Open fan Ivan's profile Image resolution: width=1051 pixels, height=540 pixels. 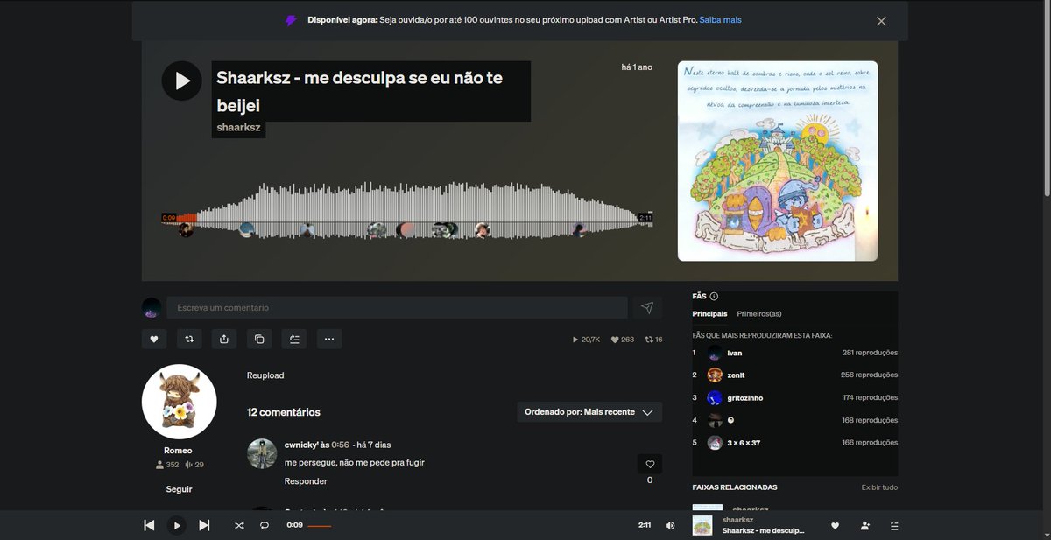[x=734, y=353]
